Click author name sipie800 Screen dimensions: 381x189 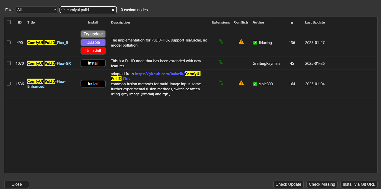(x=266, y=84)
